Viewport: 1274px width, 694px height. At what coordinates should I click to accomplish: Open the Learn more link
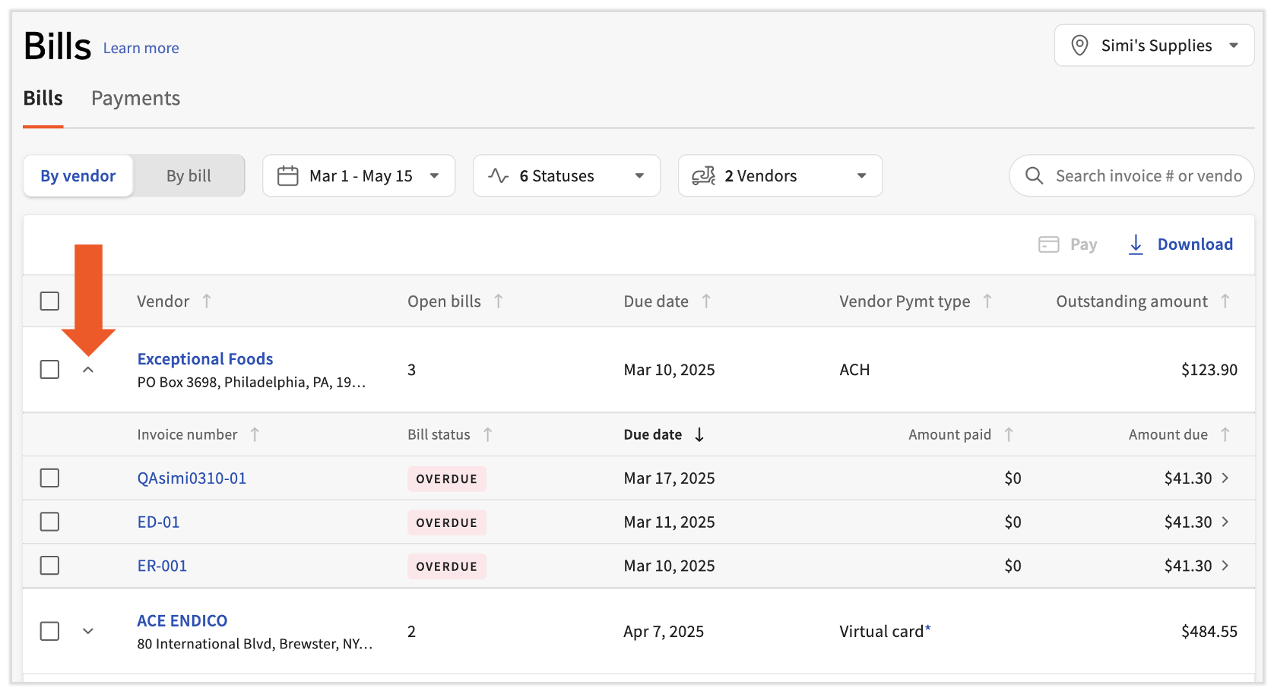pyautogui.click(x=141, y=49)
